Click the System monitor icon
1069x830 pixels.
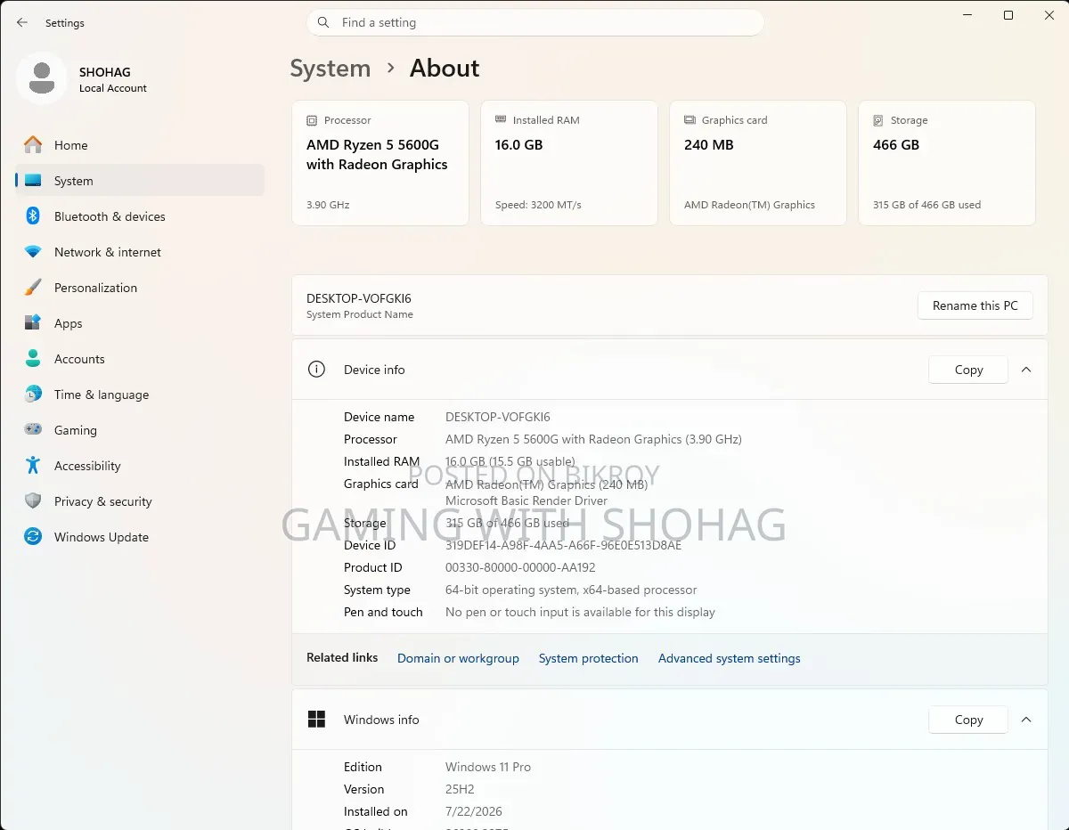point(33,180)
